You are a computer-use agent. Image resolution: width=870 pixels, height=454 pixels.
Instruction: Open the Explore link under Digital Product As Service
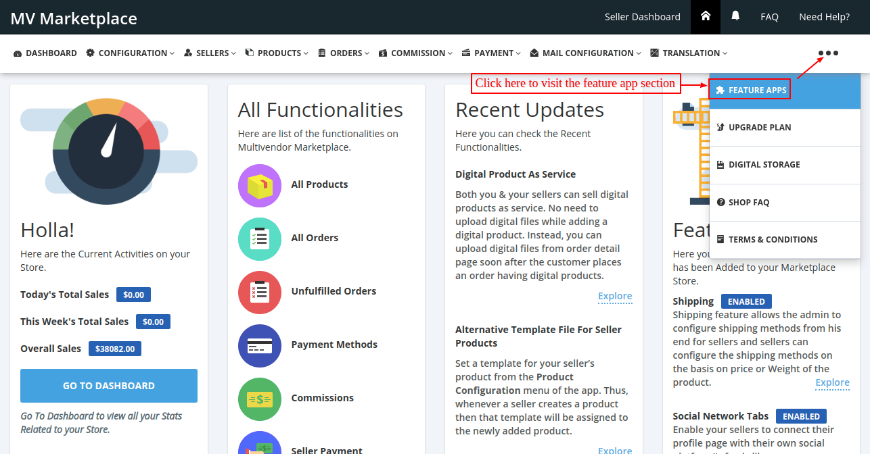(x=614, y=296)
